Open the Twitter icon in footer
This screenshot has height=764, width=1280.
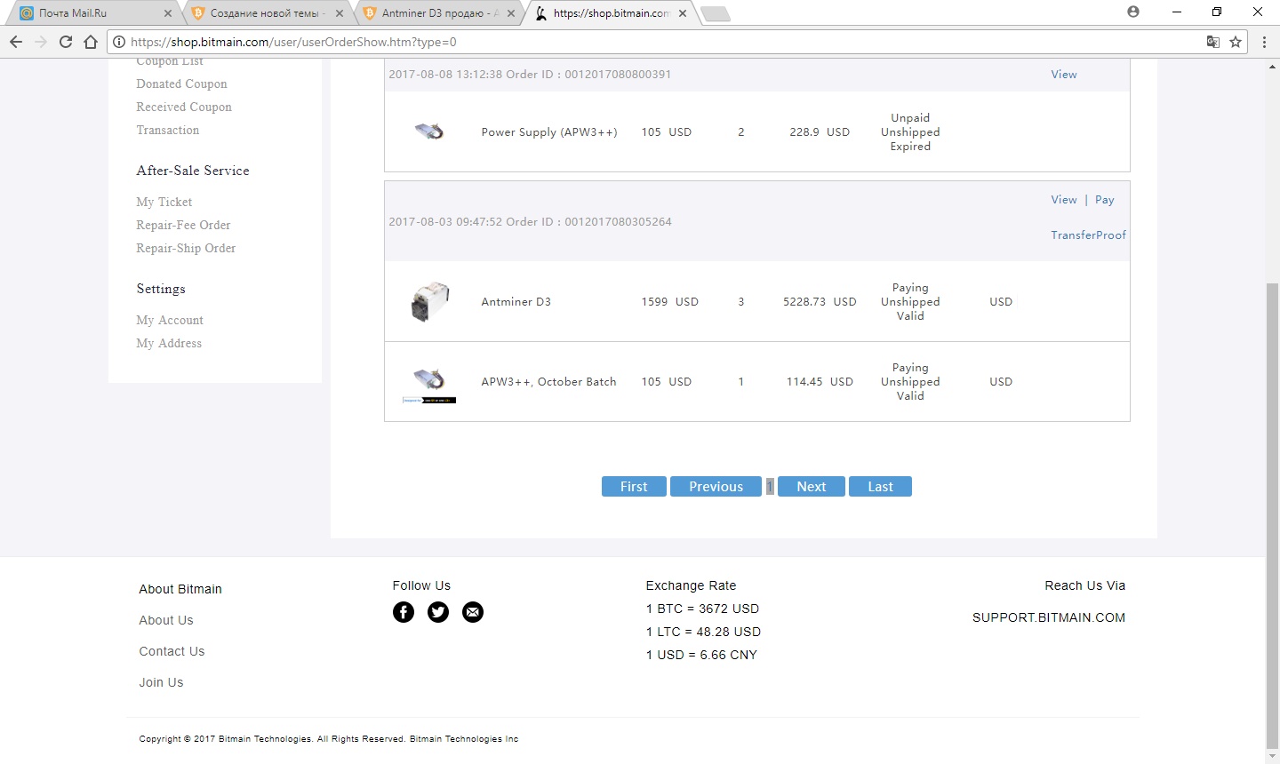(x=438, y=612)
